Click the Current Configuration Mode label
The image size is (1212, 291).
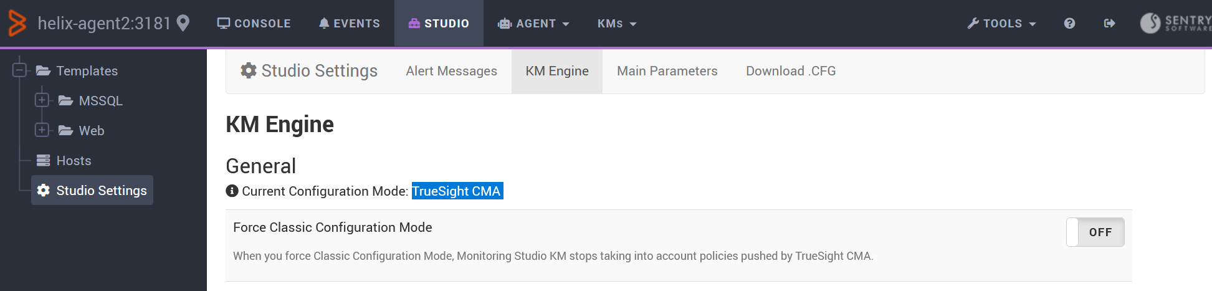[325, 191]
